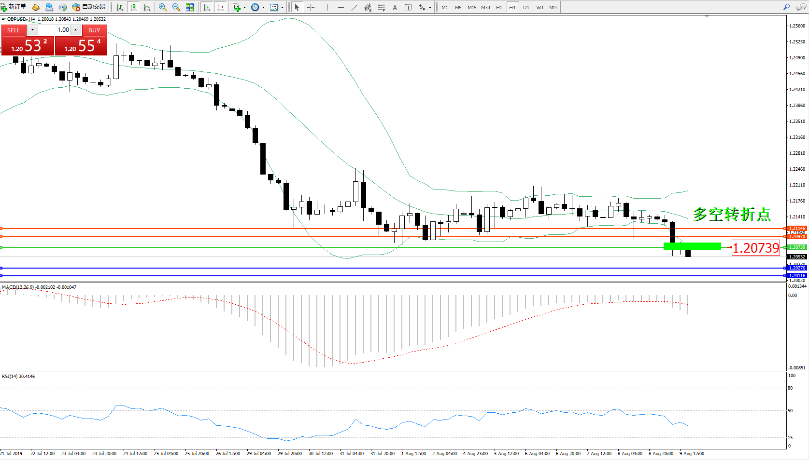Viewport: 809px width, 460px height.
Task: Open the lot volume dropdown arrow
Action: 32,30
